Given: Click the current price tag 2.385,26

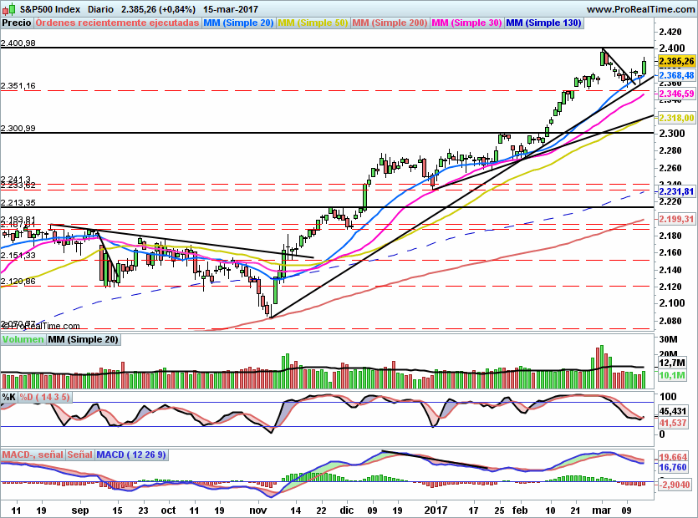Looking at the screenshot, I should tap(676, 62).
